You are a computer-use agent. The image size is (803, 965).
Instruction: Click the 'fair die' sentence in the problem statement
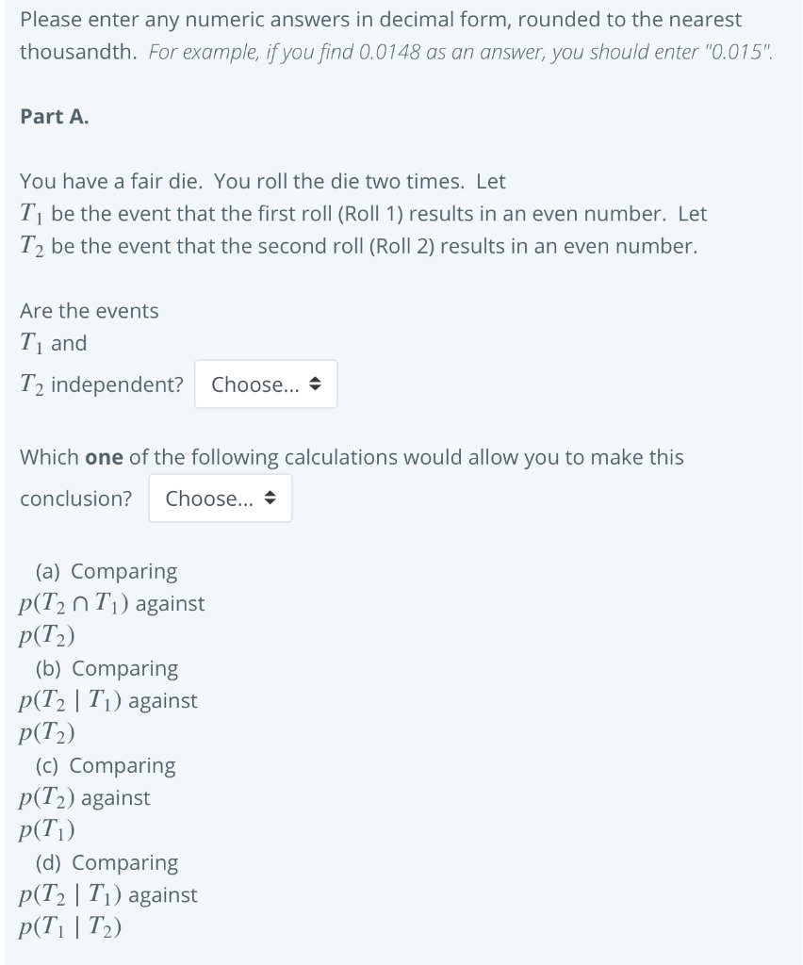(254, 180)
